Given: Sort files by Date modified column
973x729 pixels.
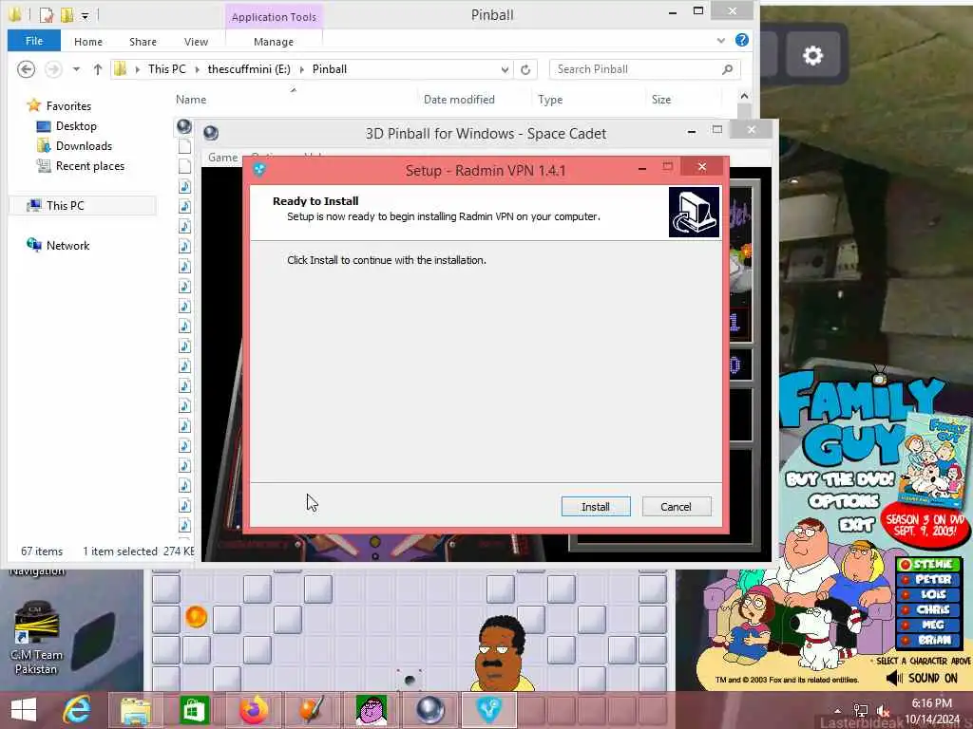Looking at the screenshot, I should pos(459,99).
